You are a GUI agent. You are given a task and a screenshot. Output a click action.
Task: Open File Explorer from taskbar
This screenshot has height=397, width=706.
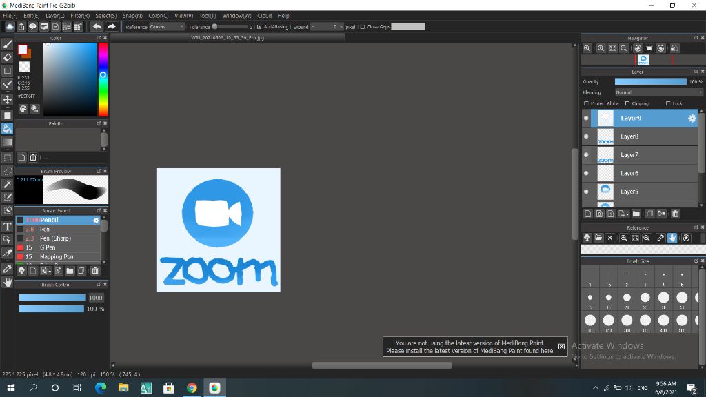[123, 387]
